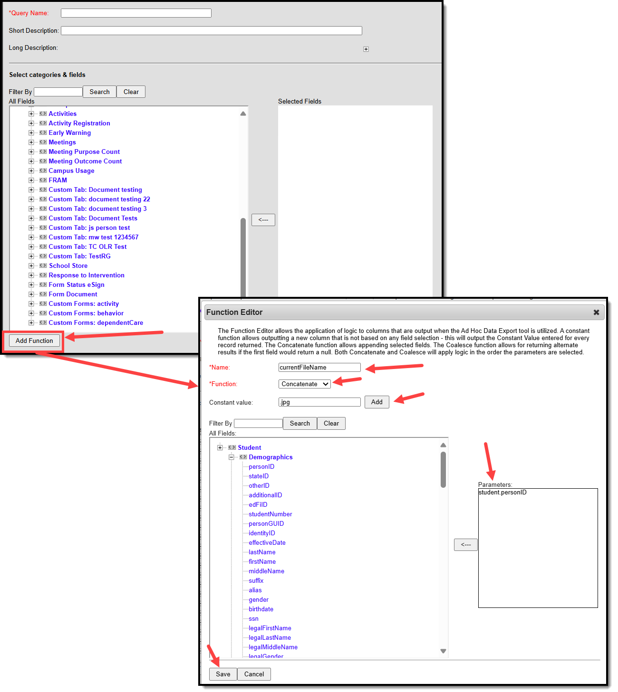Click the Constant value field
This screenshot has width=618, height=692.
coord(319,402)
